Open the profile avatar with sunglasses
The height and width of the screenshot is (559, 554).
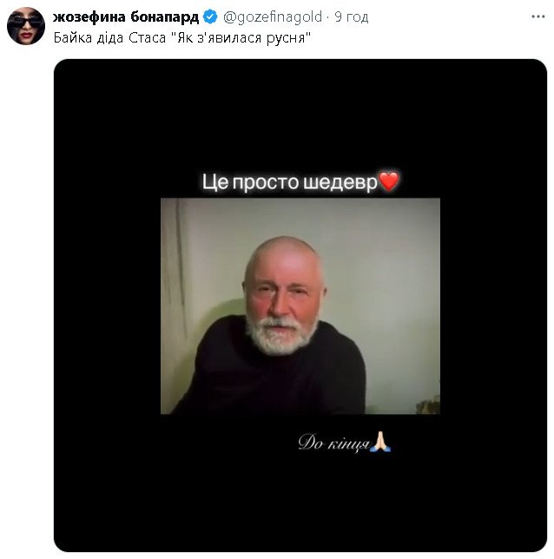[x=26, y=26]
